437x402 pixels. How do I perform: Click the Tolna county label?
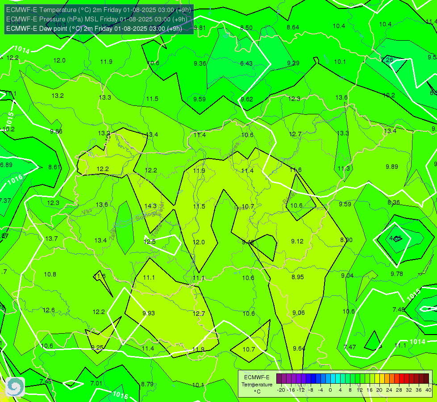point(156,230)
